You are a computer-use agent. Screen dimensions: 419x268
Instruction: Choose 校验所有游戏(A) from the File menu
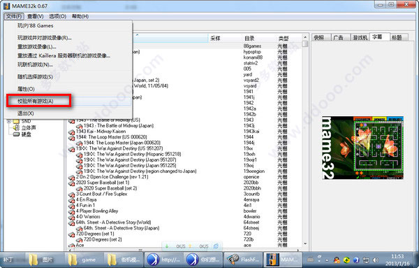point(36,101)
